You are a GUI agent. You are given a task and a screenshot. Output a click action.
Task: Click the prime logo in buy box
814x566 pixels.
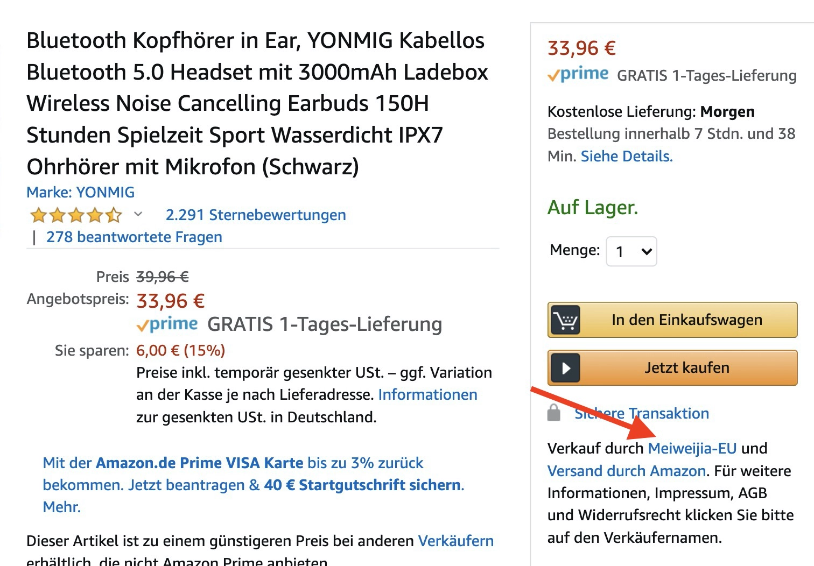578,75
